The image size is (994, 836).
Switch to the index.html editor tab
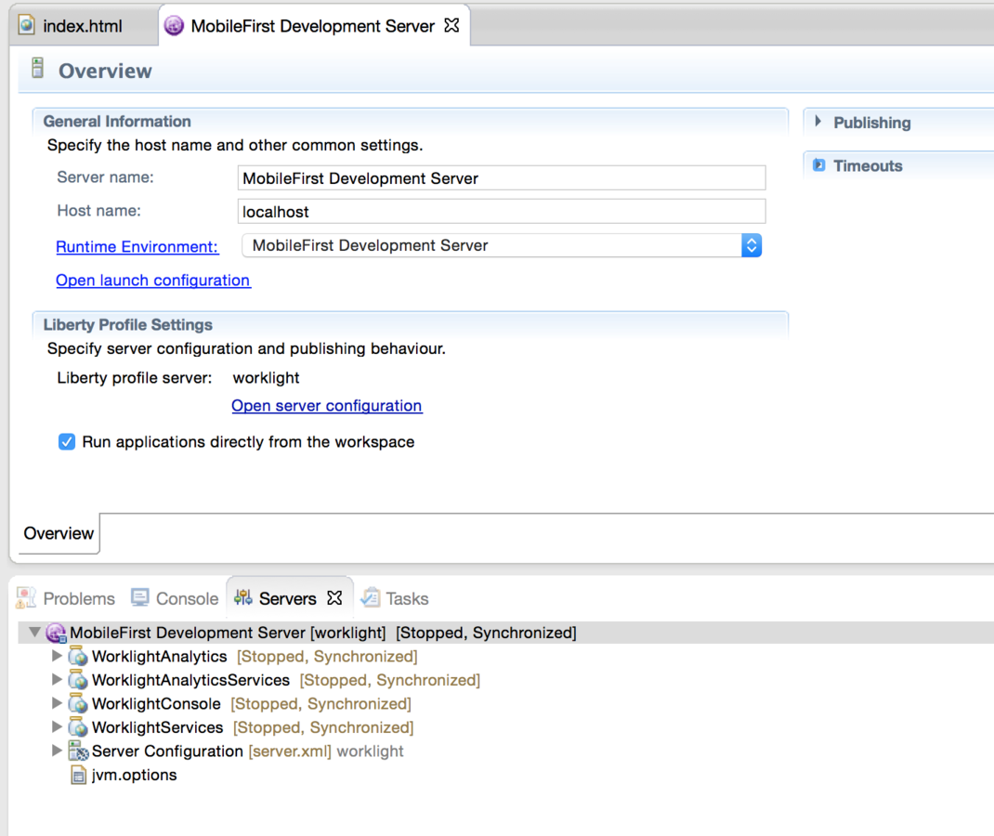(x=83, y=26)
